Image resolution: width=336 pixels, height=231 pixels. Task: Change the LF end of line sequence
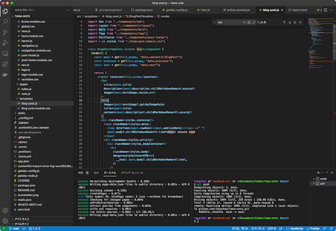pos(281,229)
